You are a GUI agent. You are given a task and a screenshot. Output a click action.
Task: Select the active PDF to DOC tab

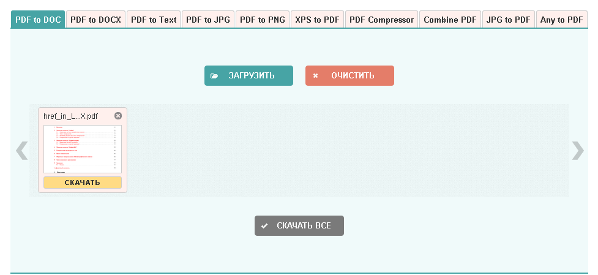38,20
